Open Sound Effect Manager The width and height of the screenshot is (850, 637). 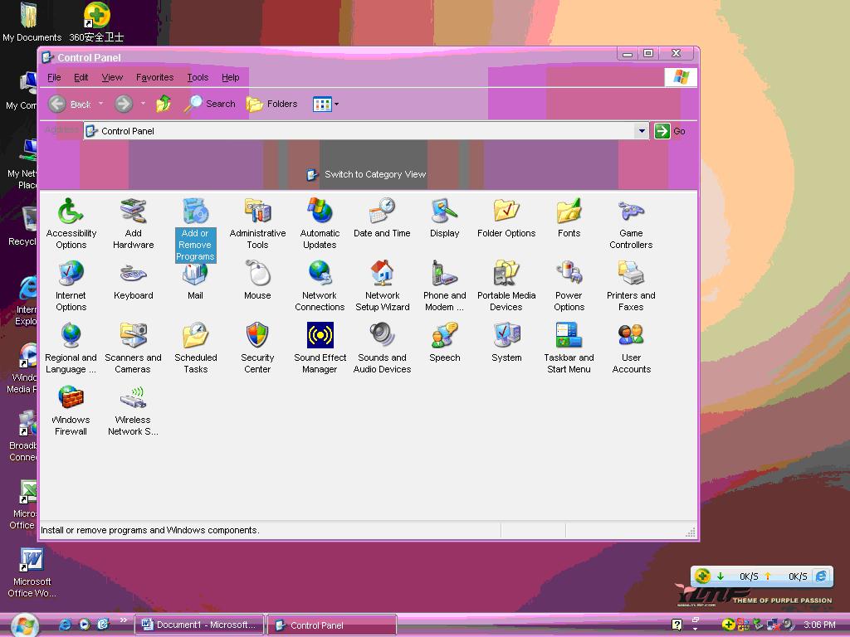pos(320,348)
